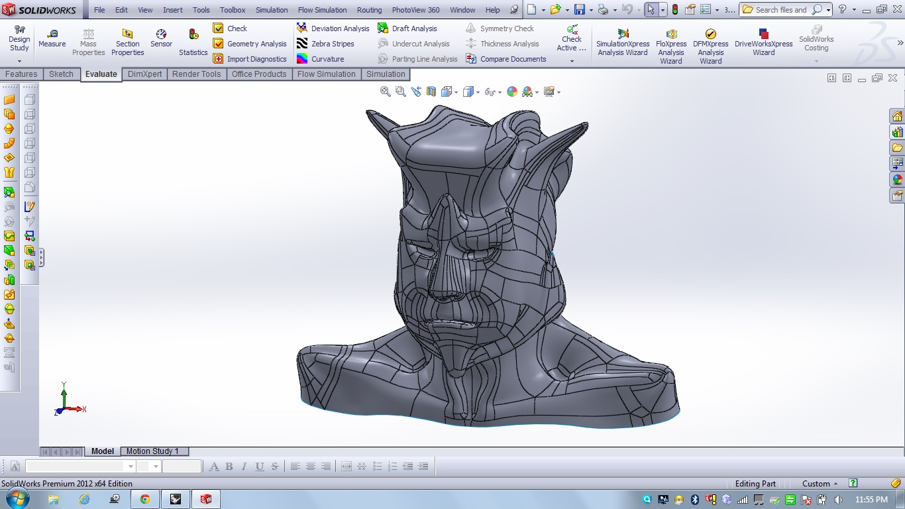The image size is (905, 509).
Task: Toggle the Section View icon
Action: tap(431, 91)
